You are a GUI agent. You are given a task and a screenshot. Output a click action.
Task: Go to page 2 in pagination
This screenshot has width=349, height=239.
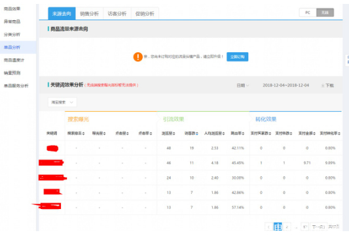[x=287, y=227]
